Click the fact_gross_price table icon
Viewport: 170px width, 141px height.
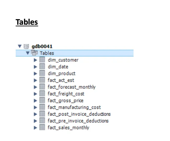pos(42,100)
